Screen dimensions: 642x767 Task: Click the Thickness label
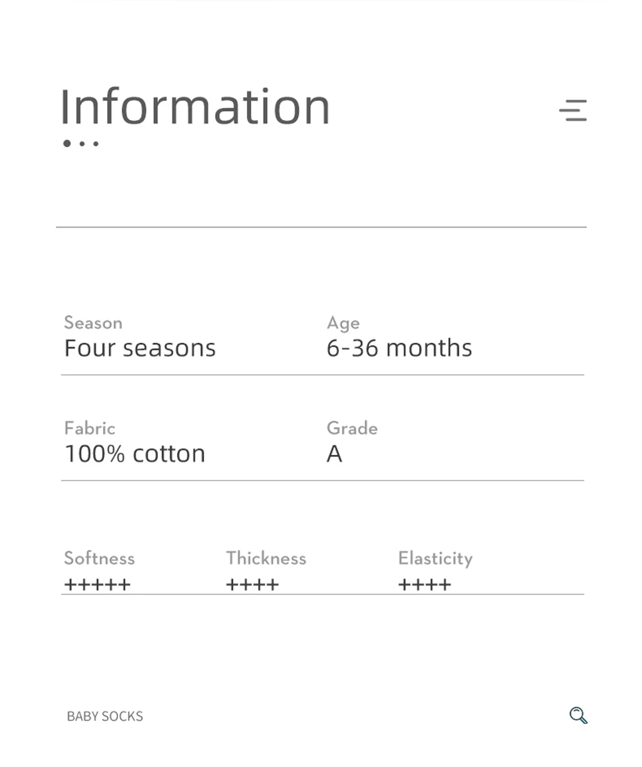(266, 558)
